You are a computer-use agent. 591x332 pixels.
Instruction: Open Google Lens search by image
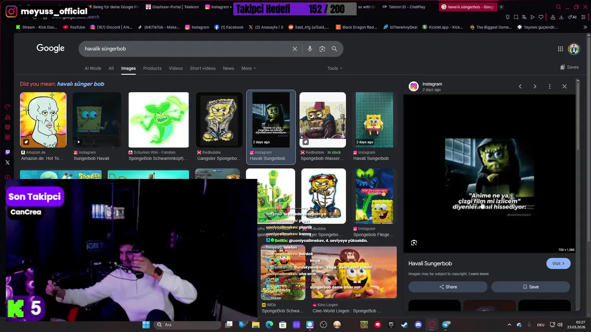(322, 49)
